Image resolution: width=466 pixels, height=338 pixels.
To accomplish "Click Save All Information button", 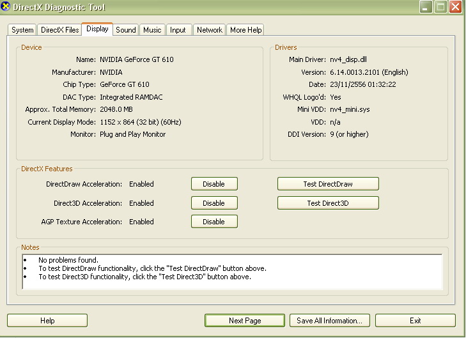I will [x=330, y=321].
